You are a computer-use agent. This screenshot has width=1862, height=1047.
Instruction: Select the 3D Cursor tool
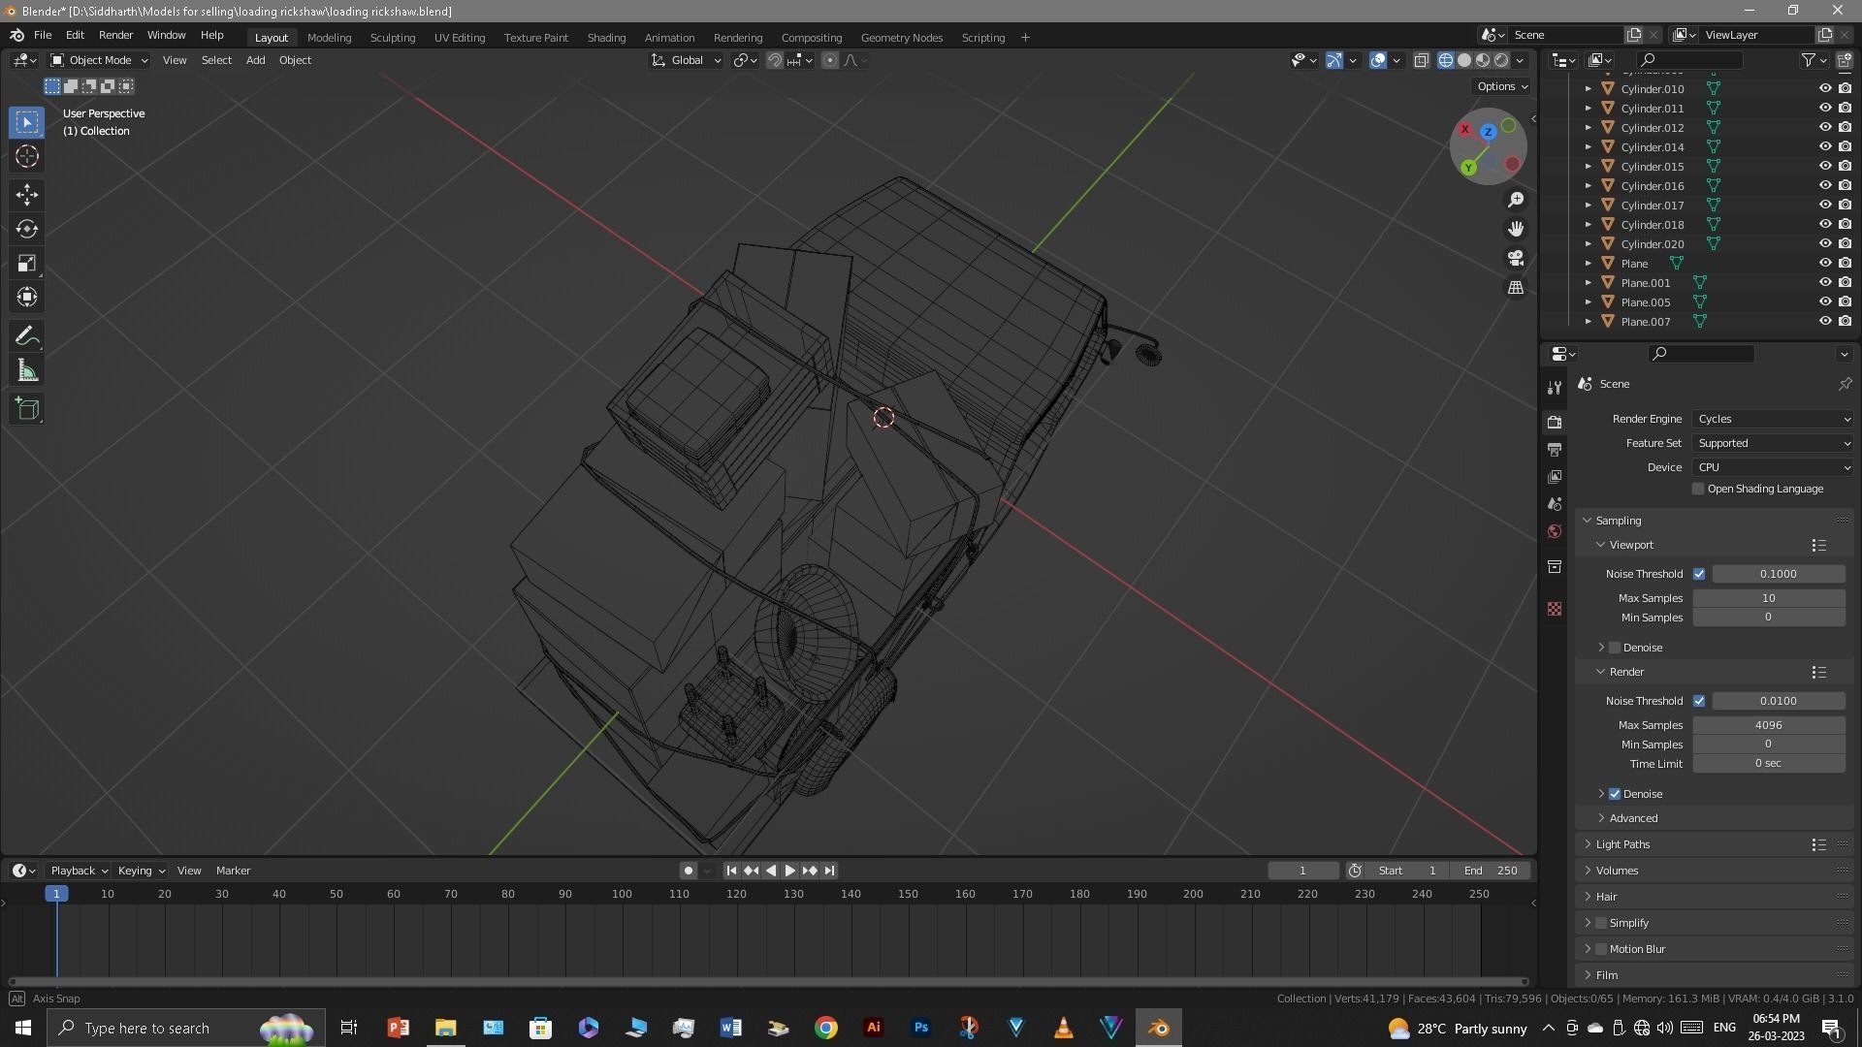(x=27, y=156)
